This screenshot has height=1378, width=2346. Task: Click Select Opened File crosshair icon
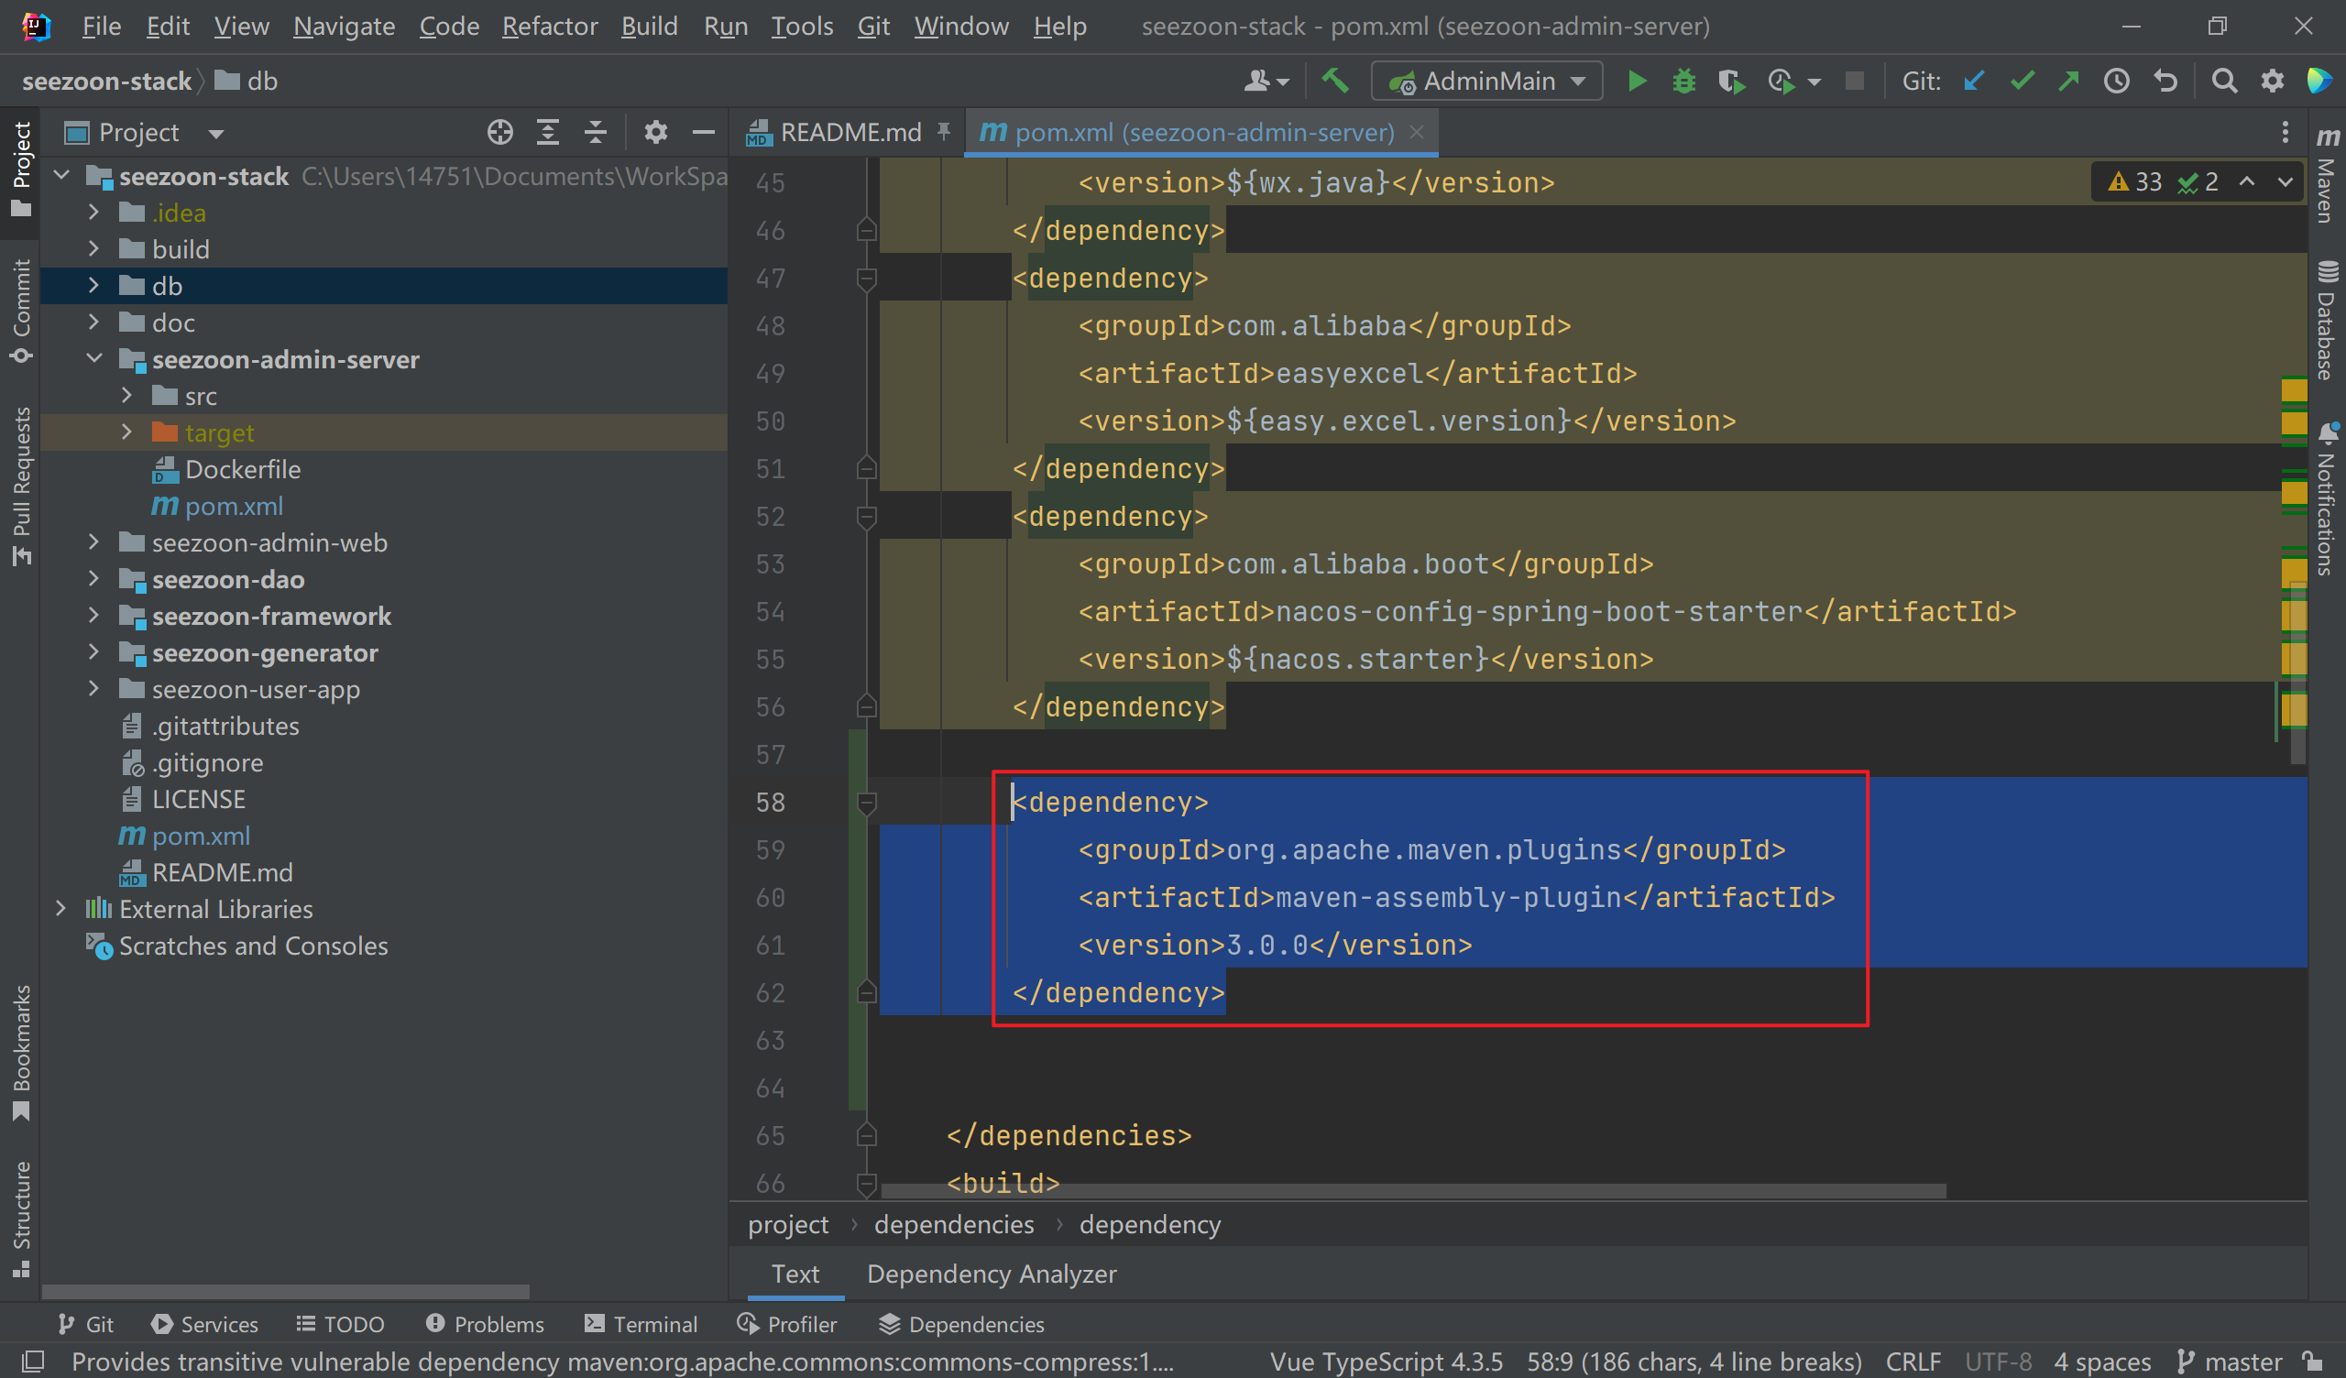coord(500,132)
